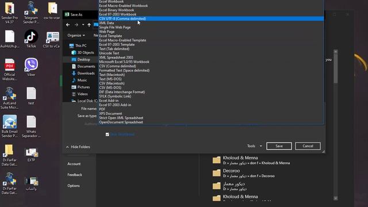Click the Cancel button
The height and width of the screenshot is (207, 368).
(308, 146)
